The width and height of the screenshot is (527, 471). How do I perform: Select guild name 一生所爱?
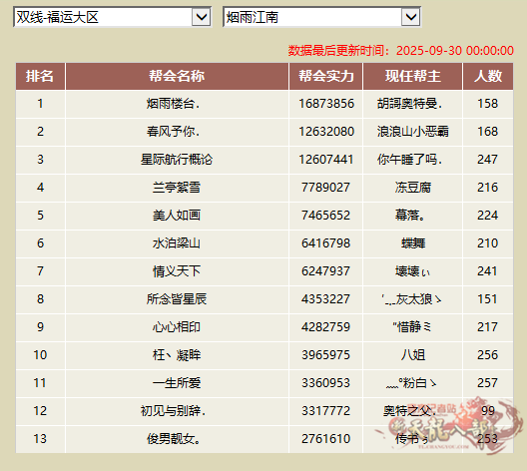tap(177, 382)
